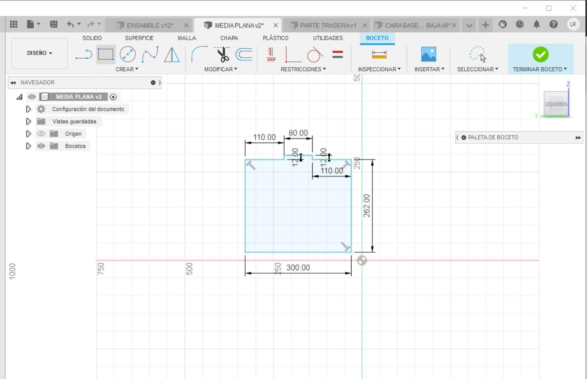Switch to the SUPERFICIE ribbon tab
Viewport: 587px width, 379px height.
pos(139,38)
